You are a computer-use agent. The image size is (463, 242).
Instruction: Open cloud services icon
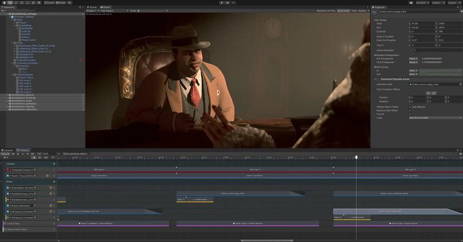pyautogui.click(x=411, y=3)
